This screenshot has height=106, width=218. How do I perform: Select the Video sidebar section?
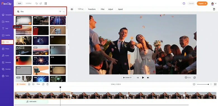tap(7, 42)
